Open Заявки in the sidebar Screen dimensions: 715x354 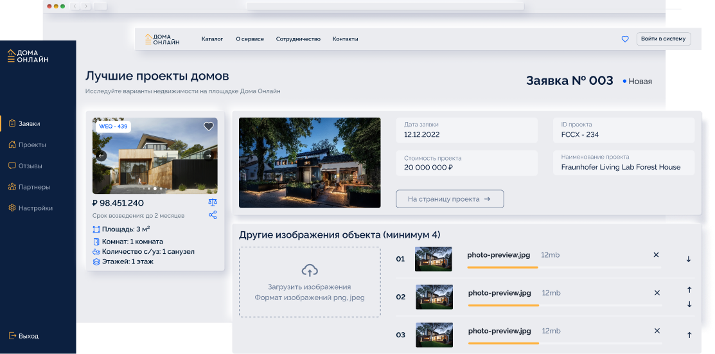click(29, 123)
